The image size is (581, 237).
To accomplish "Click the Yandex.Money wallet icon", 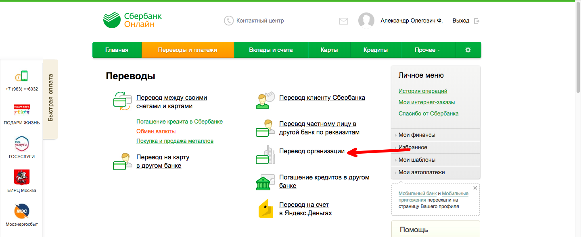I will coord(265,208).
